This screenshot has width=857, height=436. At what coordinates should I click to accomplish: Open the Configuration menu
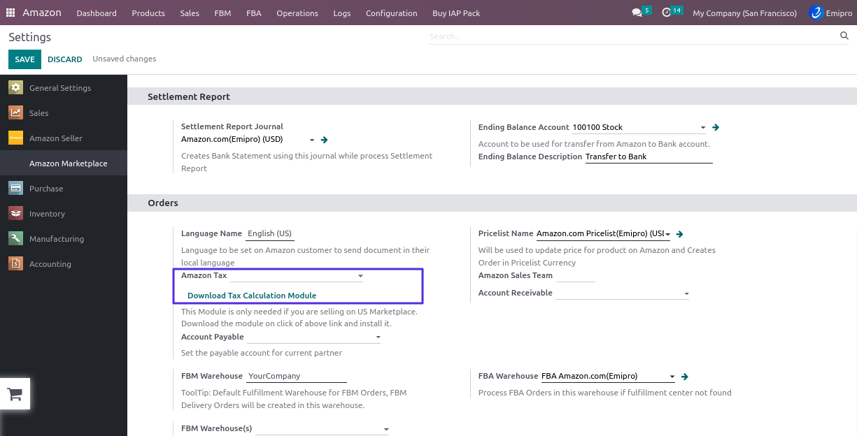[391, 13]
